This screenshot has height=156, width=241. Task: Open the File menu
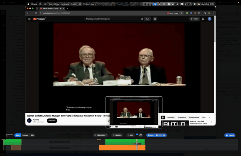(40, 4)
